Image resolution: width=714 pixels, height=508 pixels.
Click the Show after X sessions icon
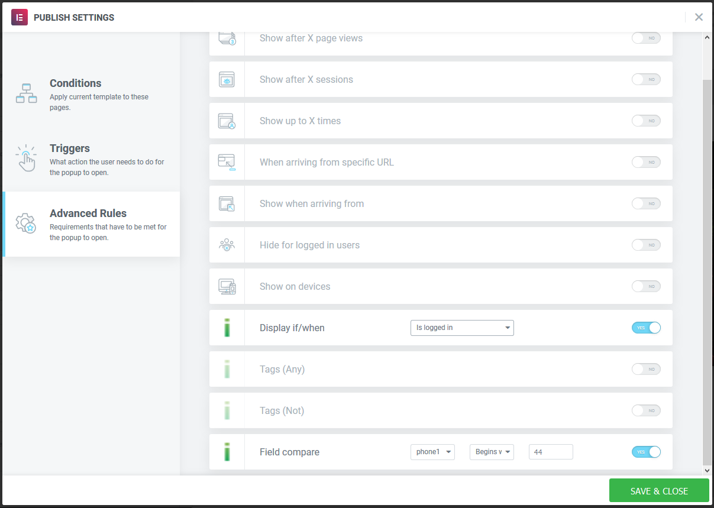click(227, 79)
